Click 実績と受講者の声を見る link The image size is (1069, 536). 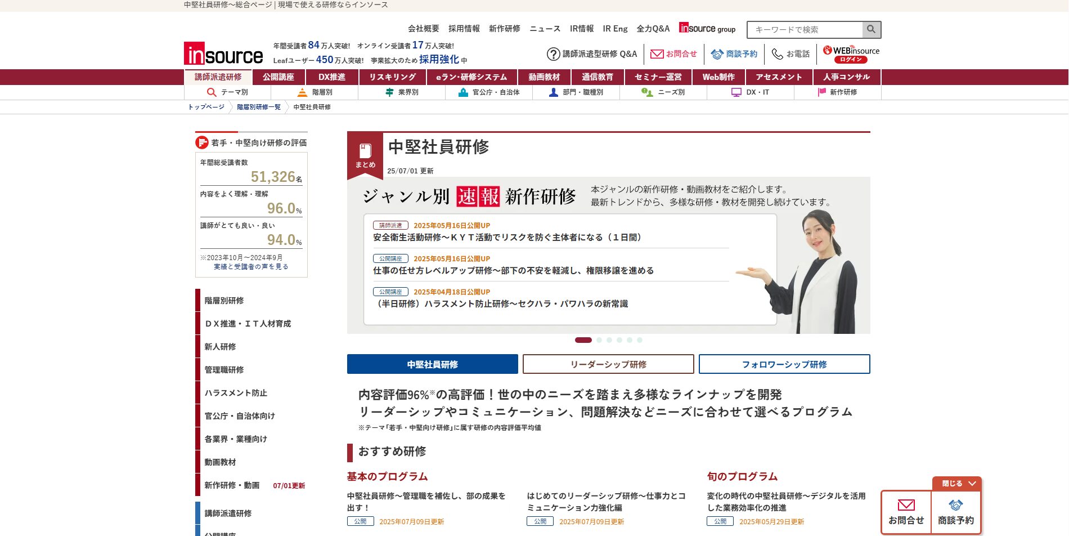pyautogui.click(x=251, y=267)
